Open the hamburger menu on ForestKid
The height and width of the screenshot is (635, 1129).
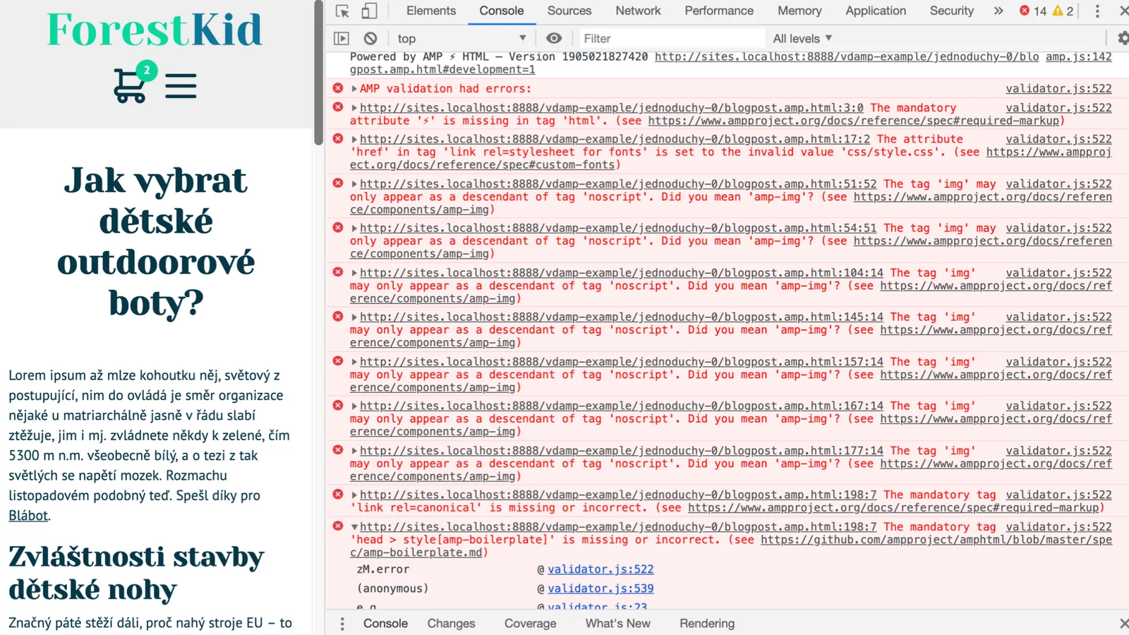tap(181, 86)
